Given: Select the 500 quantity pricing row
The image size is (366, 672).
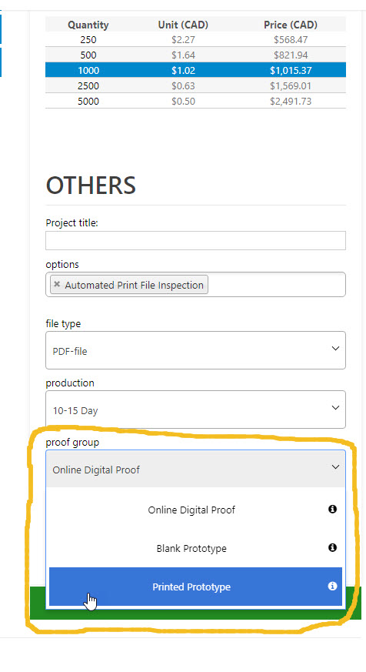Looking at the screenshot, I should pos(195,55).
